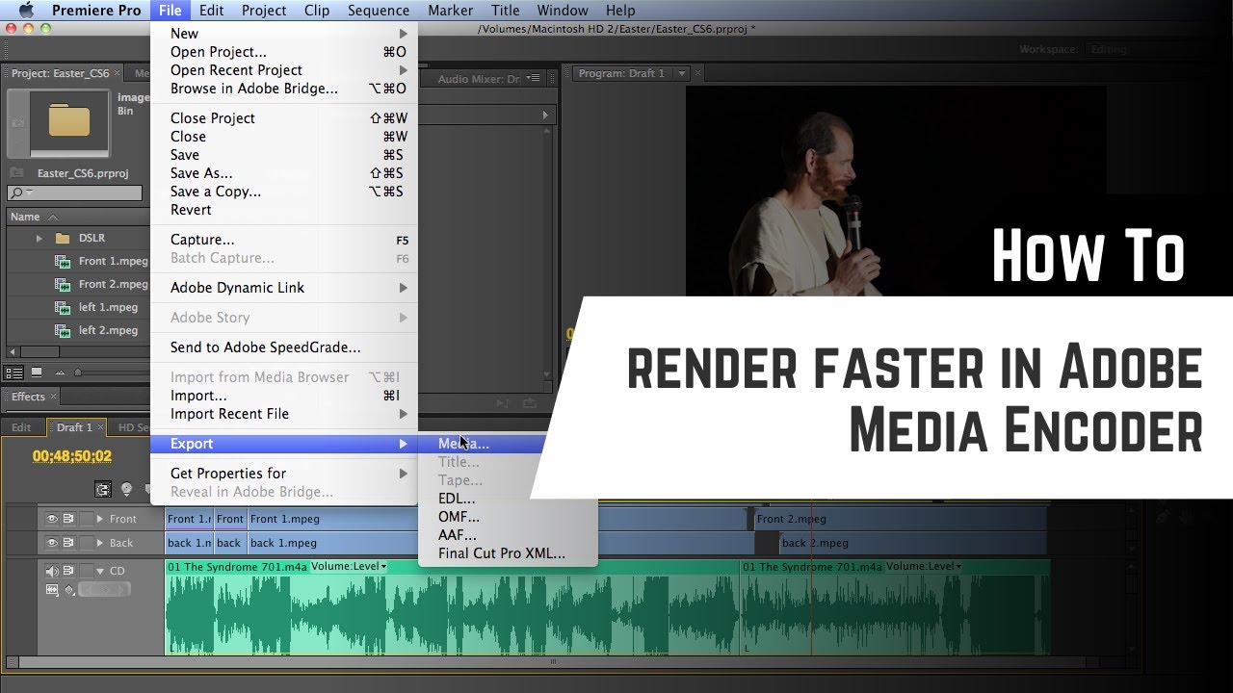
Task: Switch project panel to List view
Action: (x=14, y=372)
